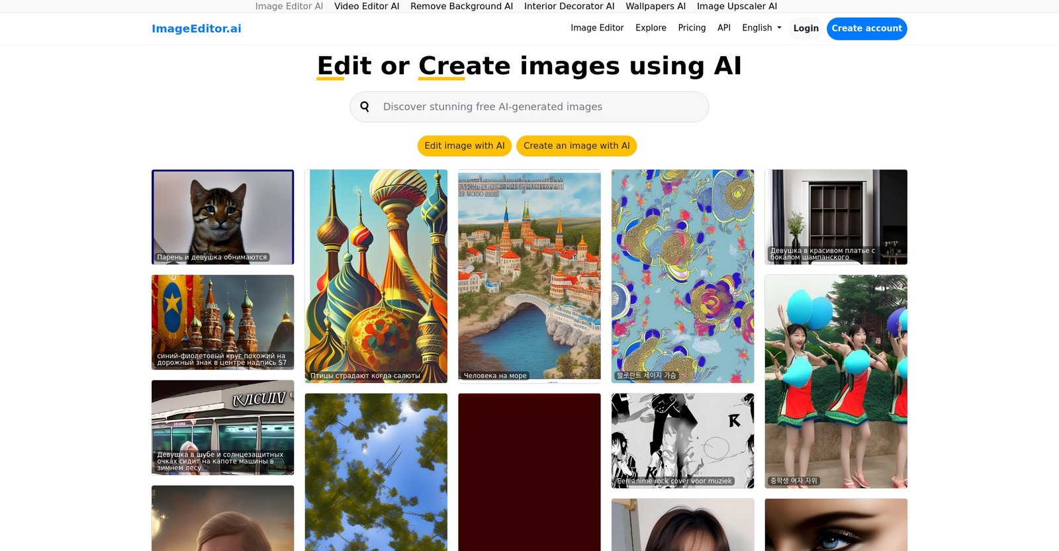Viewport: 1059px width, 551px height.
Task: Open the bus station winter image
Action: point(222,427)
